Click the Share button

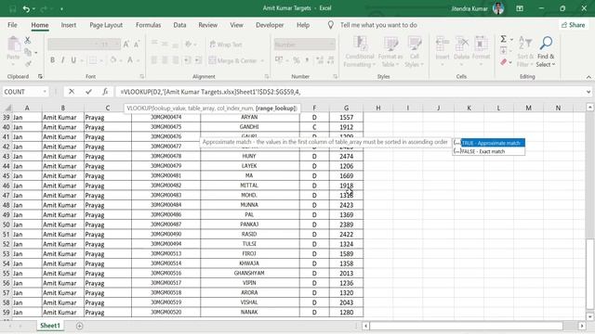click(574, 25)
